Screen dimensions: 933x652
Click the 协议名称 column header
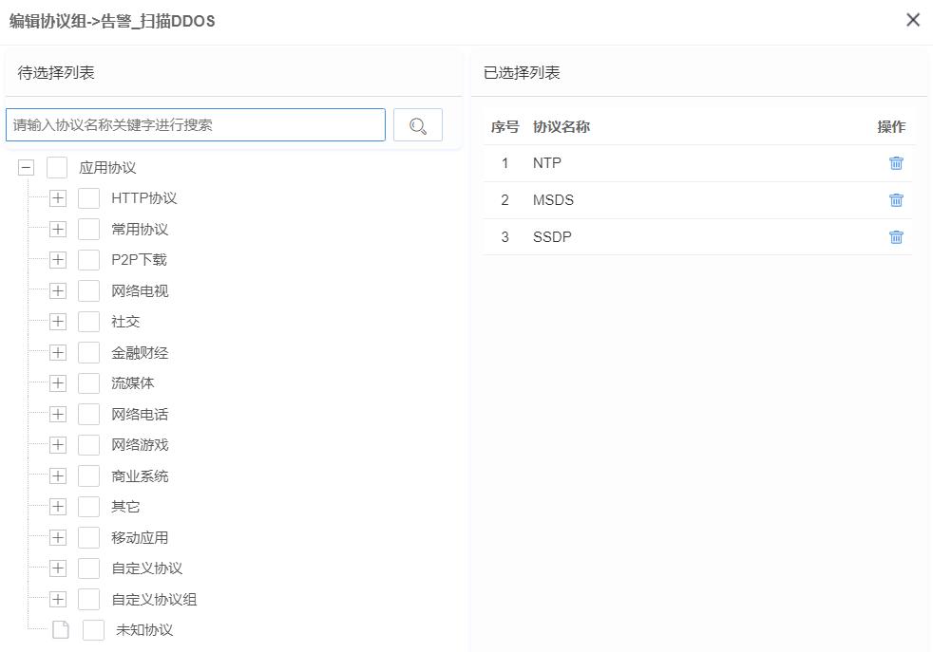[x=562, y=126]
